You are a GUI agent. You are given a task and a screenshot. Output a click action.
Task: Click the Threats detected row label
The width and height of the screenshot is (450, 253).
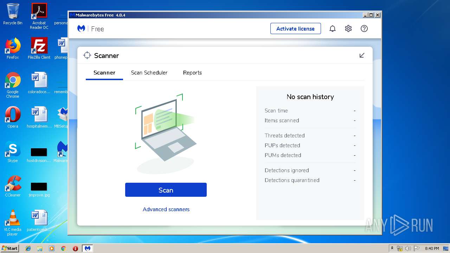point(285,136)
